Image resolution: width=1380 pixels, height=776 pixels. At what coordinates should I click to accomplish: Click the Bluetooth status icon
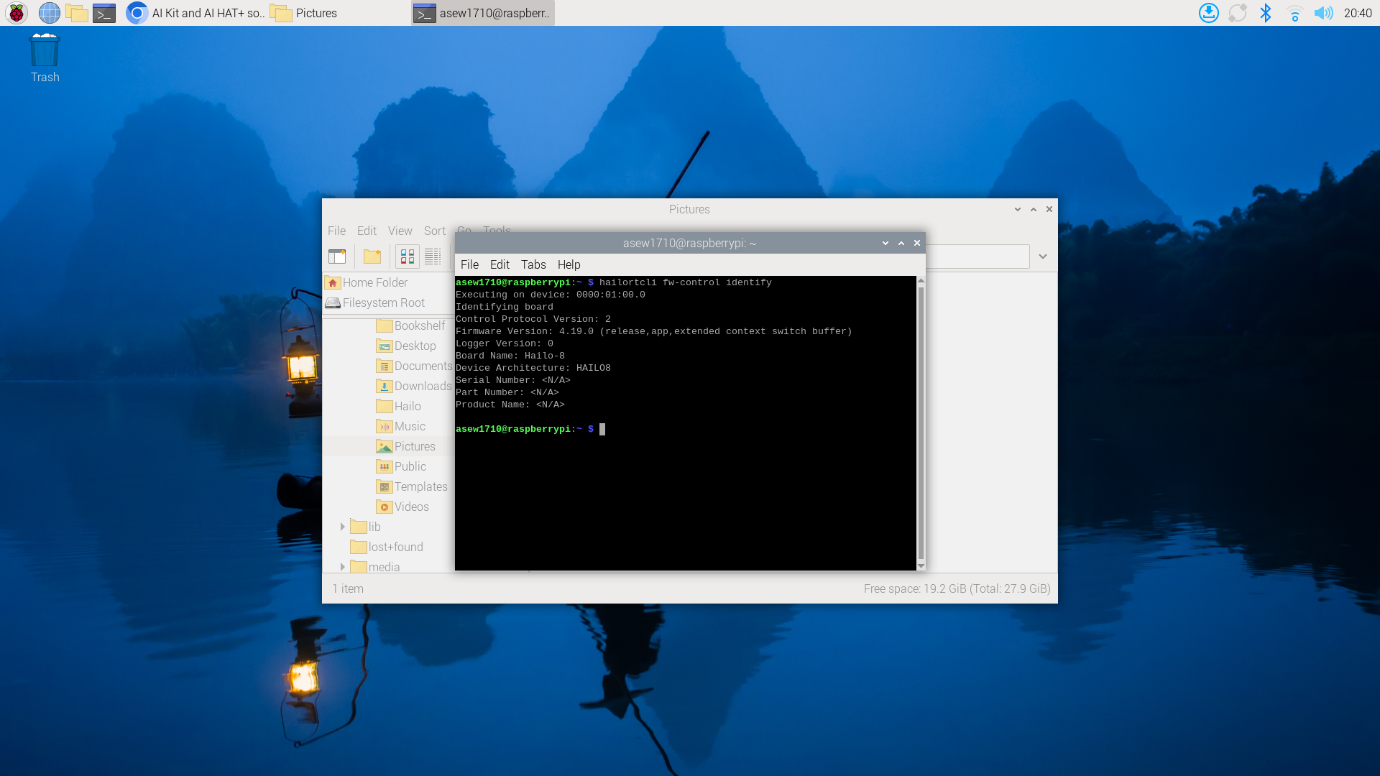pyautogui.click(x=1266, y=13)
